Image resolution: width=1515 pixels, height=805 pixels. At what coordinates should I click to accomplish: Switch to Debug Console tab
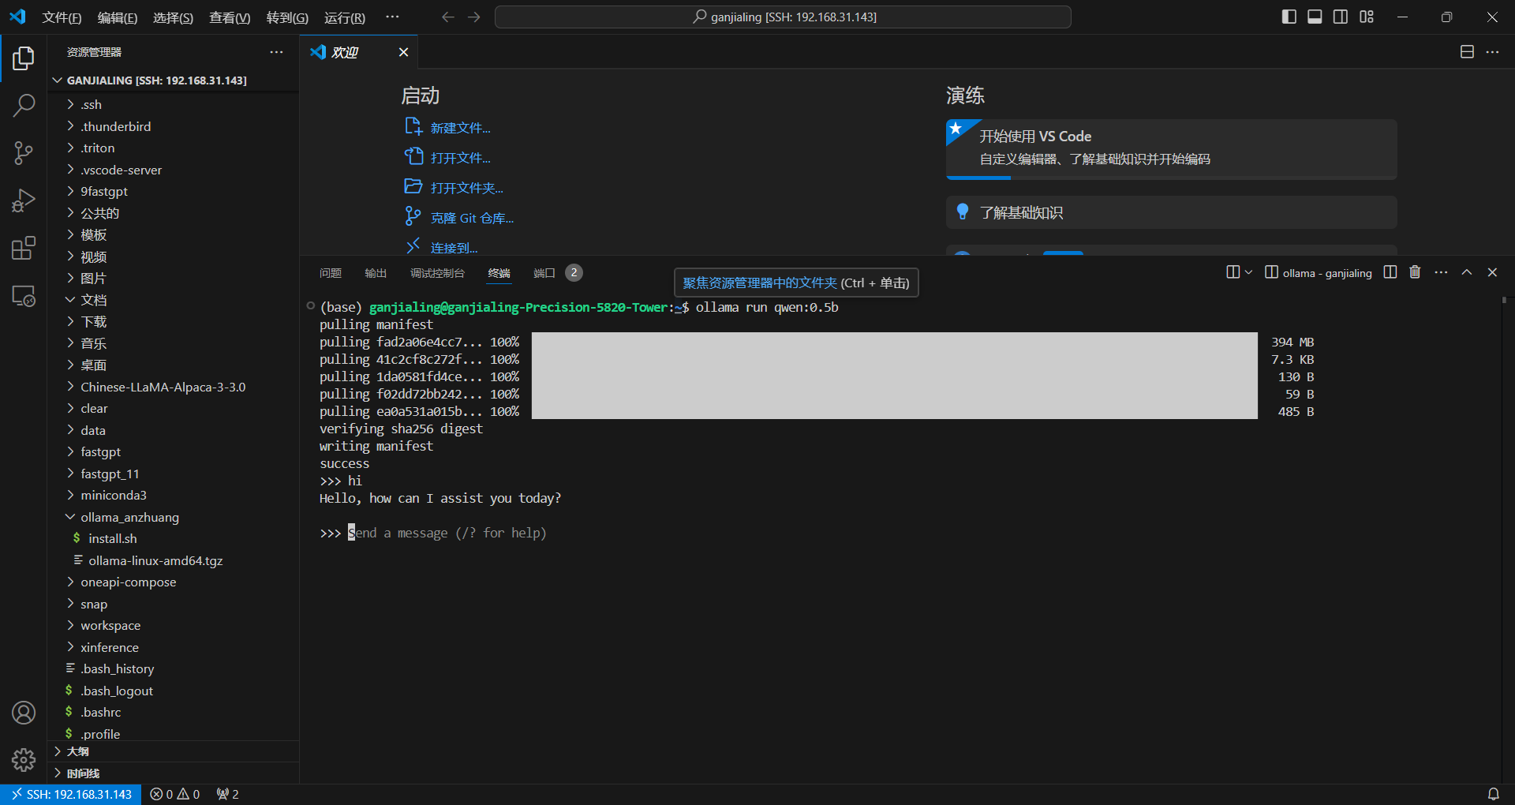437,273
